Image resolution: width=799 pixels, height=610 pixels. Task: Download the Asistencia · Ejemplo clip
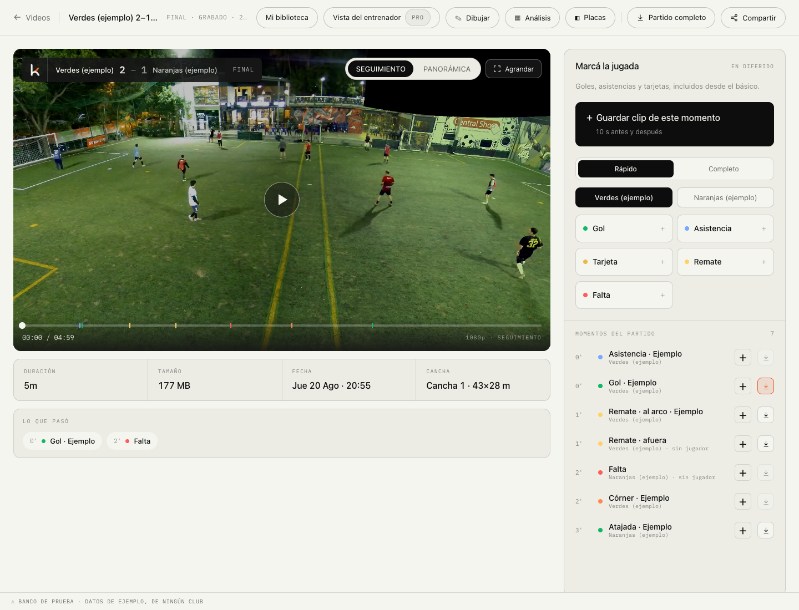point(766,358)
